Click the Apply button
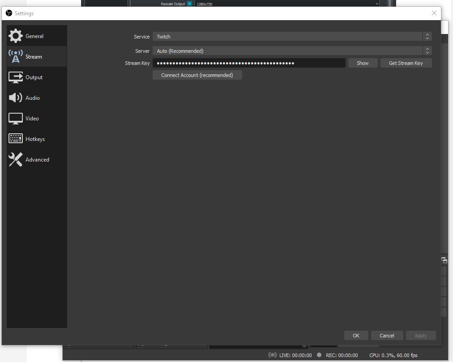The height and width of the screenshot is (362, 453). pos(421,336)
